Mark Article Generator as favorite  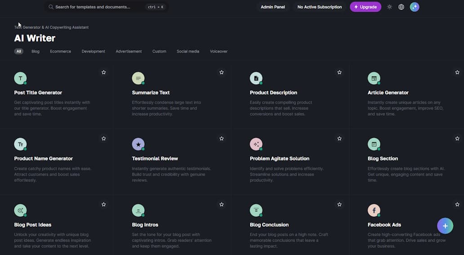click(457, 72)
